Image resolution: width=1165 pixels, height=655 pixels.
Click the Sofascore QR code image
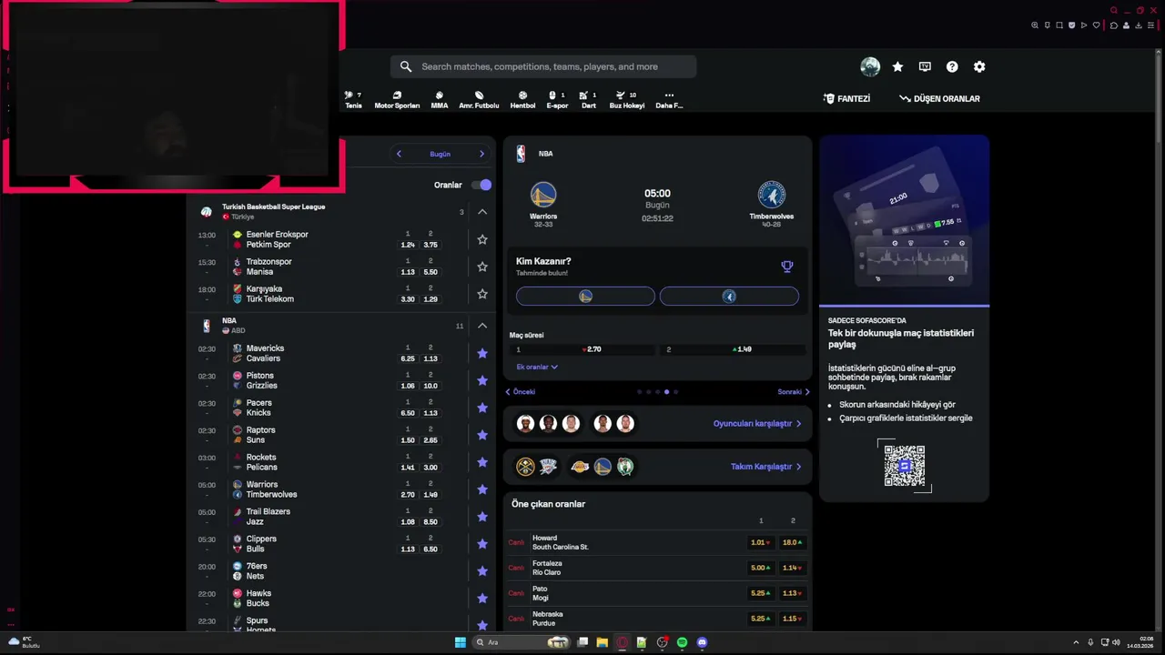pyautogui.click(x=905, y=466)
